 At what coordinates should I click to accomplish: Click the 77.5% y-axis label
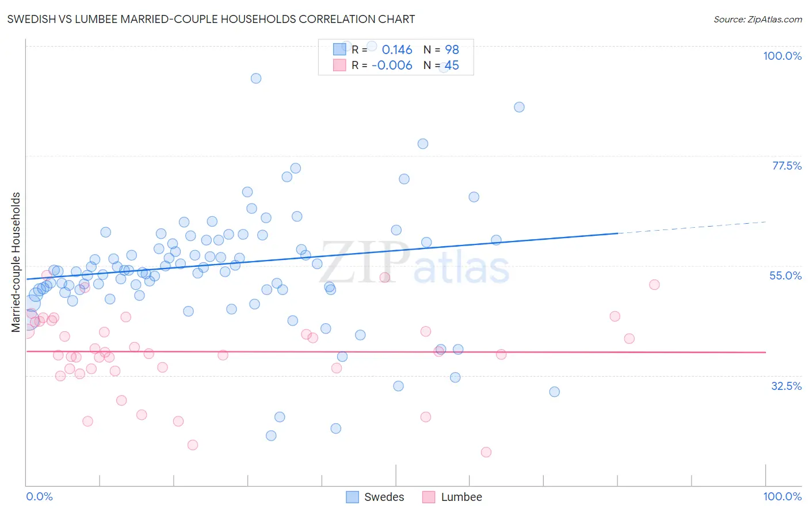coord(787,166)
